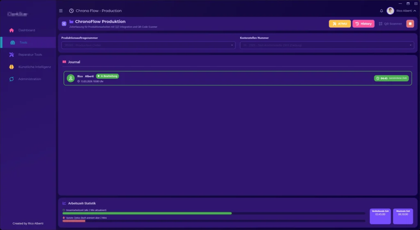Click the Administration icon

click(11, 79)
